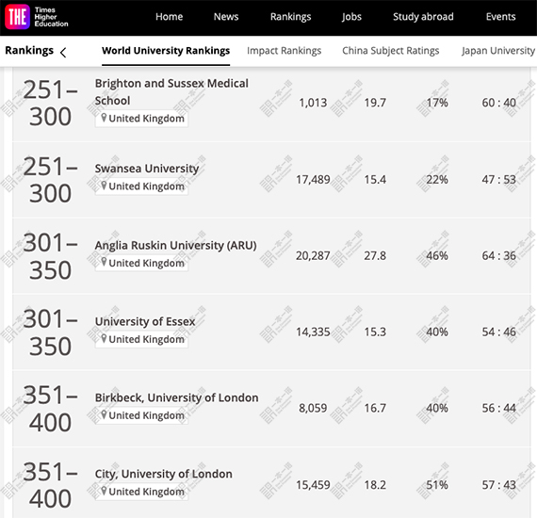Select the World University Rankings tab
This screenshot has width=537, height=518.
pos(166,51)
